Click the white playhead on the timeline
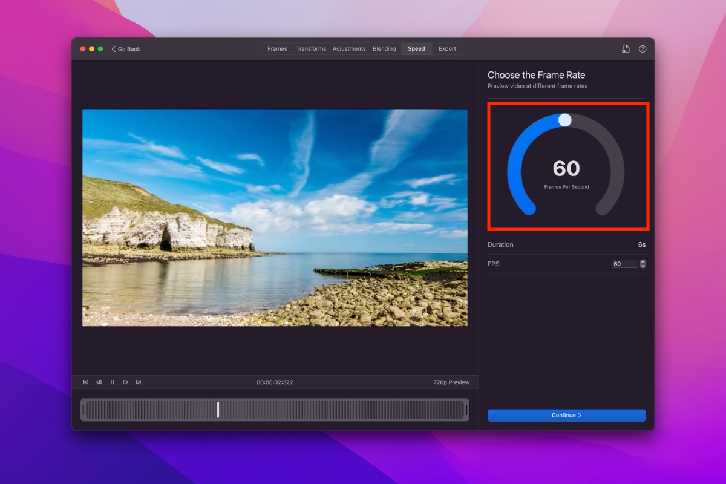726x484 pixels. pyautogui.click(x=218, y=410)
